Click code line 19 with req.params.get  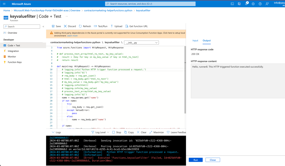click(x=80, y=98)
